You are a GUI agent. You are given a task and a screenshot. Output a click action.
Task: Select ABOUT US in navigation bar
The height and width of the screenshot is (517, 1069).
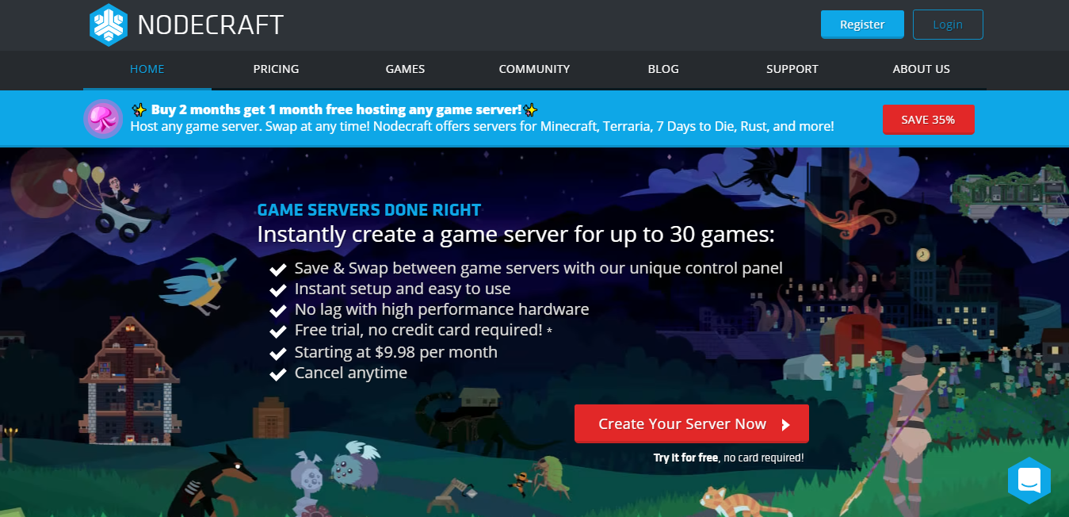[x=921, y=69]
